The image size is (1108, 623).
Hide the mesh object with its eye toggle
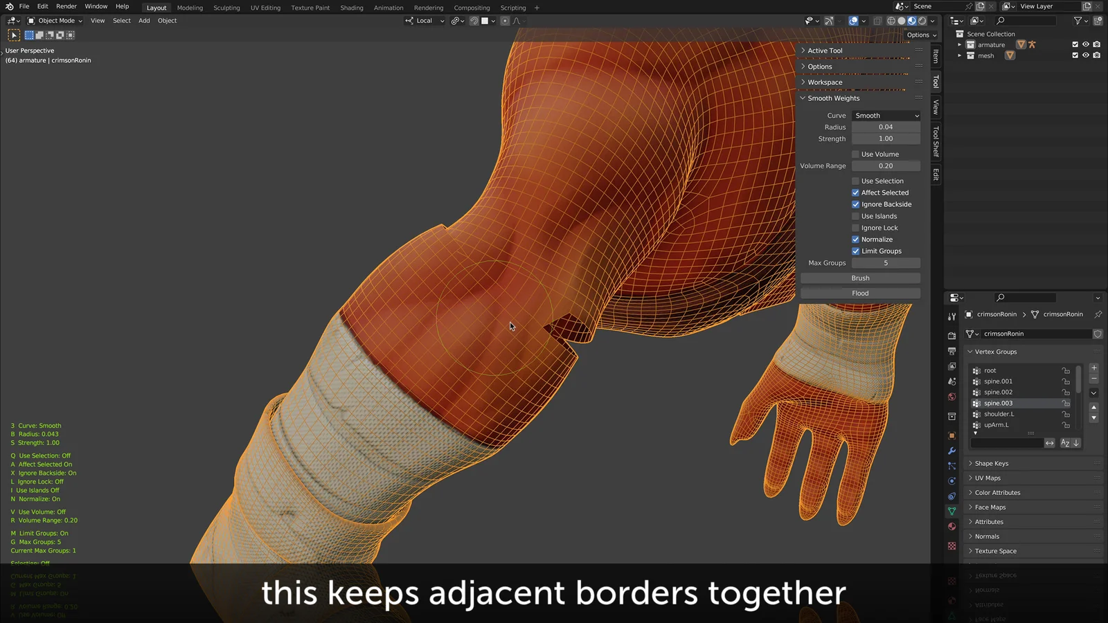[1086, 55]
